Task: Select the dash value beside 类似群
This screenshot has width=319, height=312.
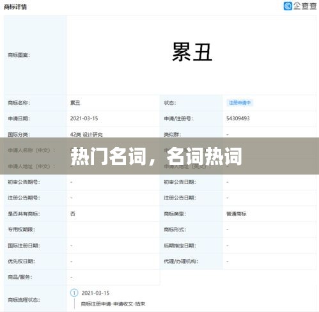Action: [x=228, y=135]
